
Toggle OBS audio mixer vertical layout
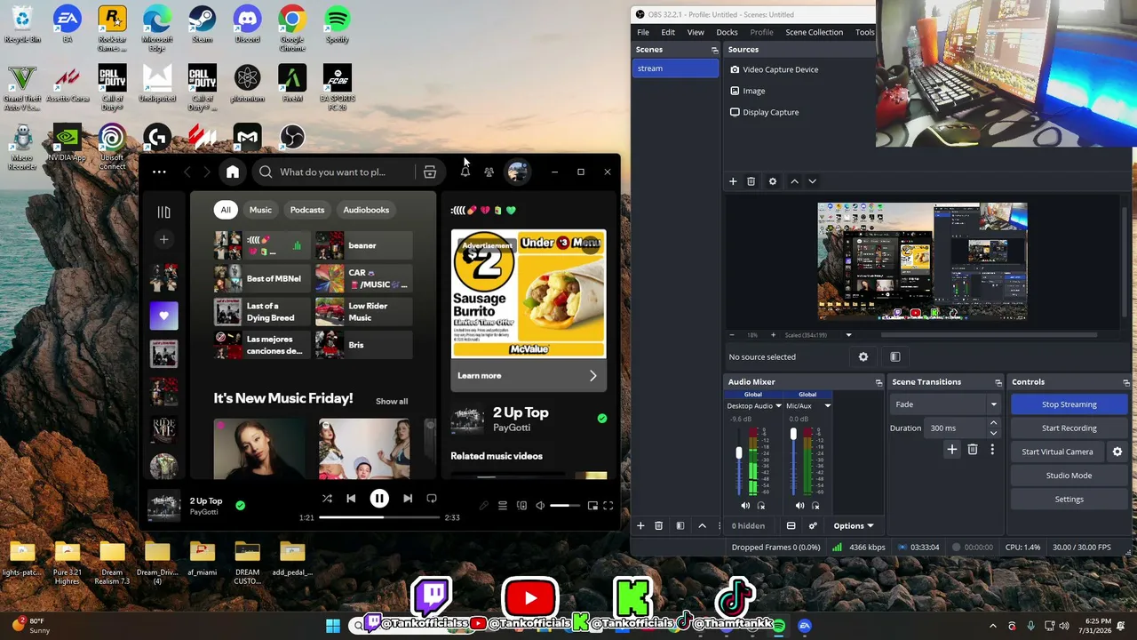click(x=791, y=525)
